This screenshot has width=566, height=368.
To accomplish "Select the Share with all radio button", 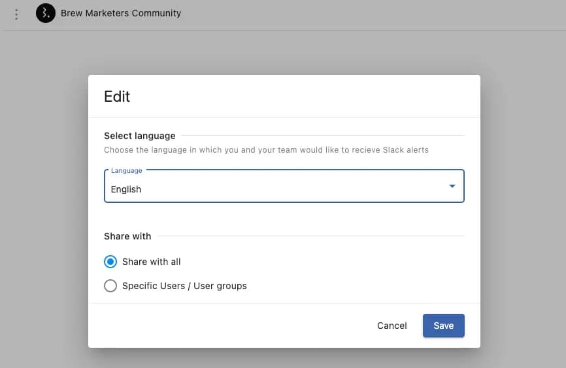I will pos(110,262).
